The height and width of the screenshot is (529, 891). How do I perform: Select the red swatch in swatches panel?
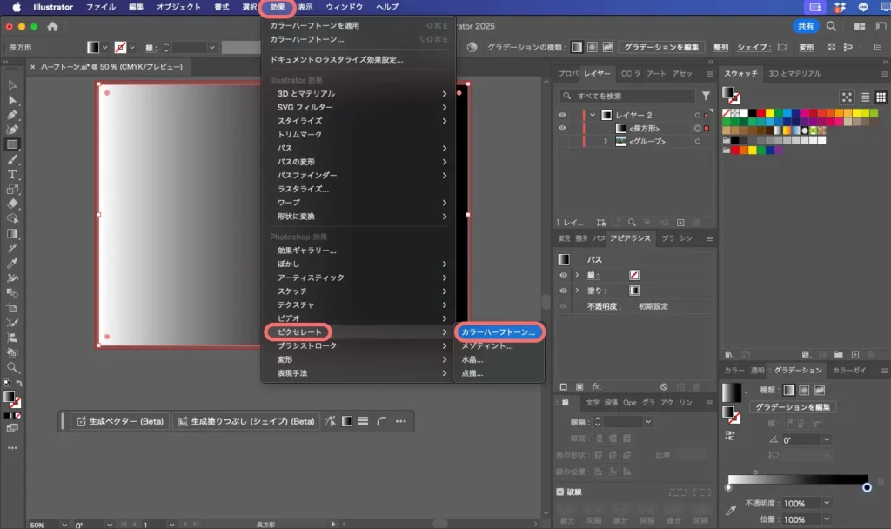click(x=760, y=112)
